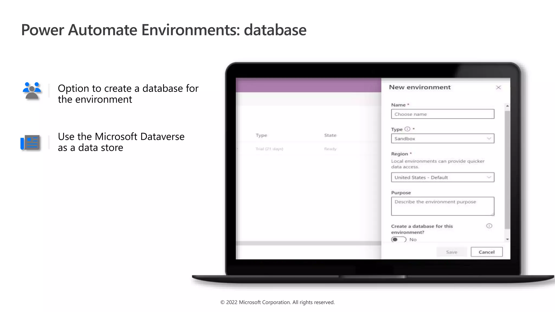Image resolution: width=555 pixels, height=312 pixels.
Task: Click the Choose name field
Action: (443, 114)
